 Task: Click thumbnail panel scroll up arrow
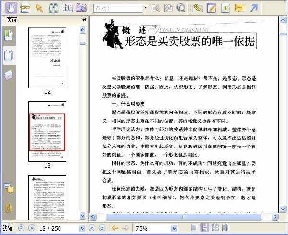tap(83, 30)
